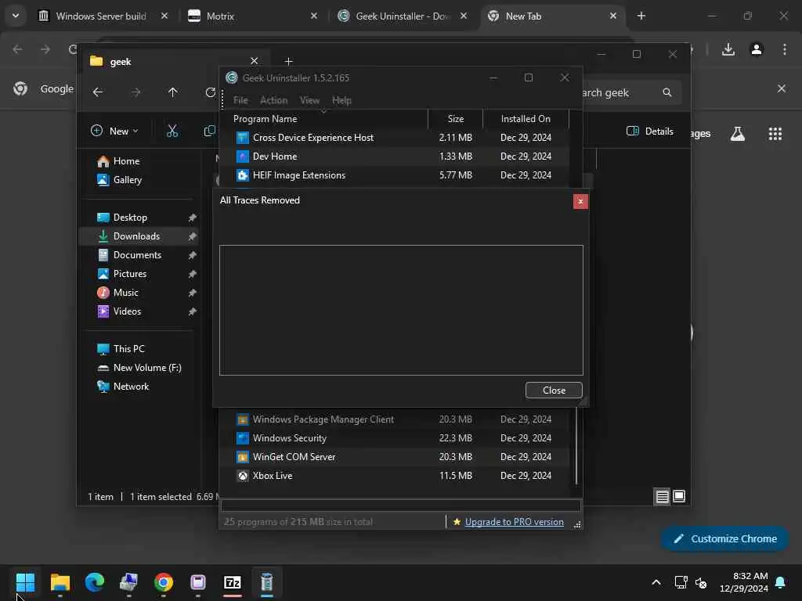
Task: Open Chrome tab search dropdown arrow
Action: pos(16,16)
